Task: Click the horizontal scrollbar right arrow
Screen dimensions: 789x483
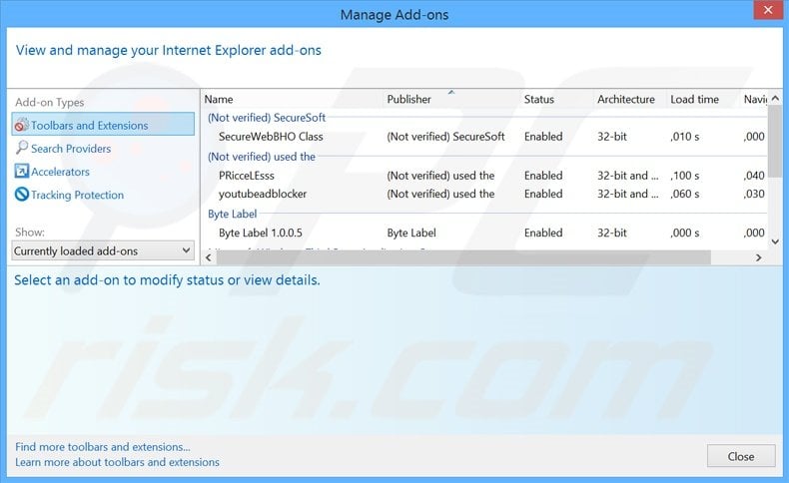Action: click(758, 257)
